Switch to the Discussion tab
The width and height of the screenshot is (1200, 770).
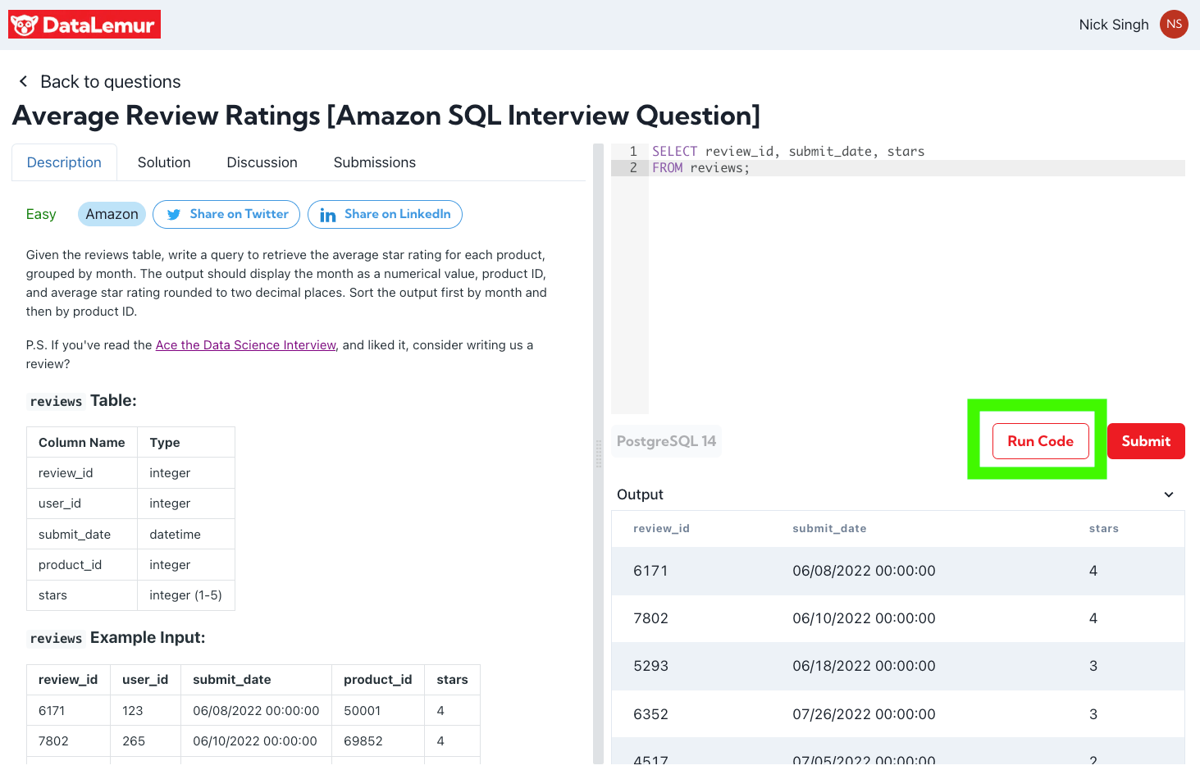(x=262, y=162)
